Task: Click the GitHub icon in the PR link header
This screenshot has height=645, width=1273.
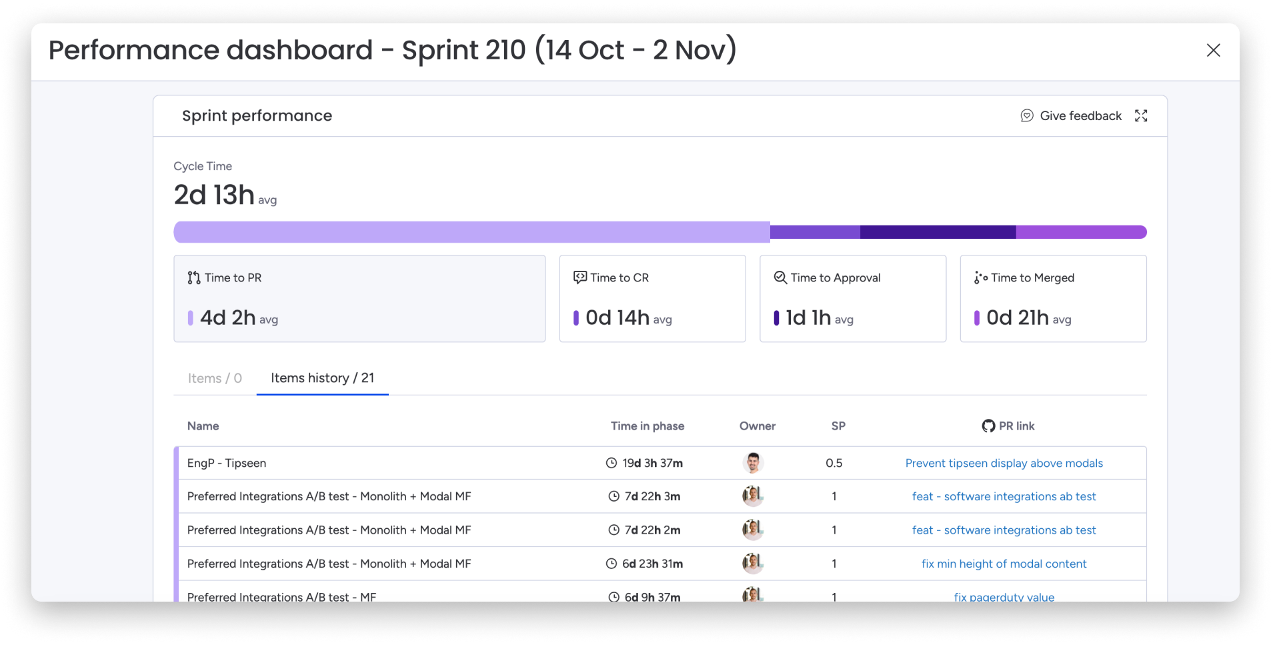Action: coord(988,426)
